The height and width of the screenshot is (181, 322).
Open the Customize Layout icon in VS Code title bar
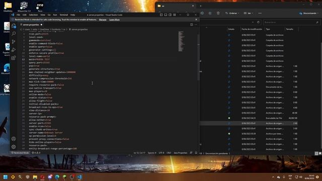pos(175,15)
